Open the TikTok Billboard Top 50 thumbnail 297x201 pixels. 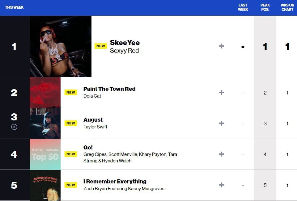point(45,154)
